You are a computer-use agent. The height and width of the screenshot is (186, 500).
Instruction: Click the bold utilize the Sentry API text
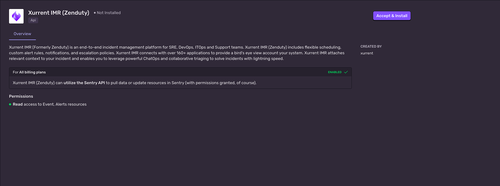tap(84, 83)
